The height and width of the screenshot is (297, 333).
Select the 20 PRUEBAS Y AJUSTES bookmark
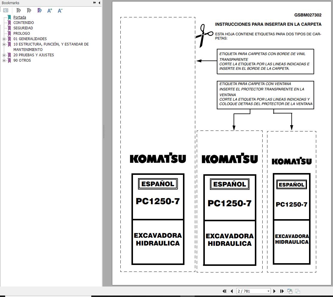(34, 55)
